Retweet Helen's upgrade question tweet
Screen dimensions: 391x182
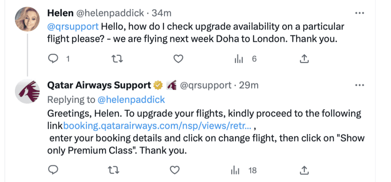[x=117, y=59]
